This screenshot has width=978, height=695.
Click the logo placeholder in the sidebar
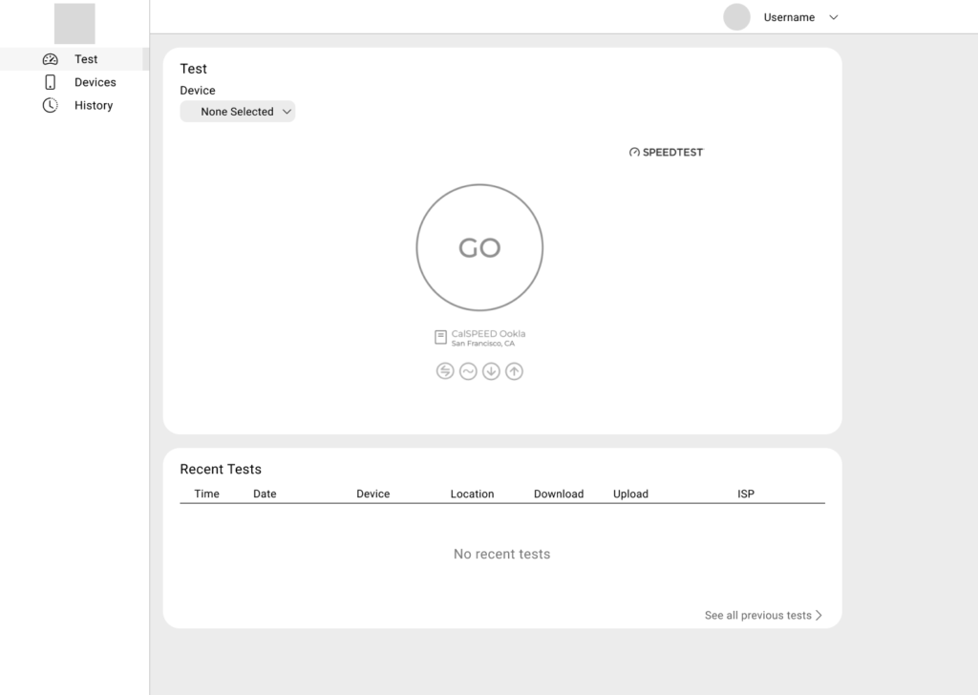74,23
